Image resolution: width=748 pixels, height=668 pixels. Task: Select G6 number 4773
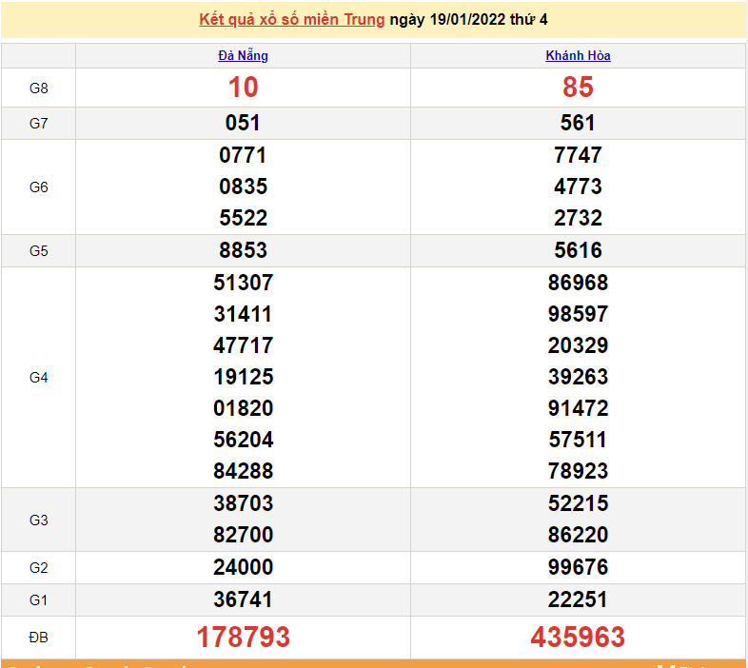point(578,187)
